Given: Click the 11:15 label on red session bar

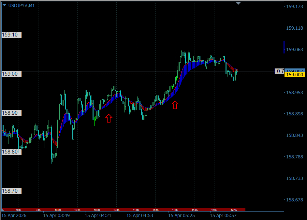Looking at the screenshot, I should coord(156,210).
